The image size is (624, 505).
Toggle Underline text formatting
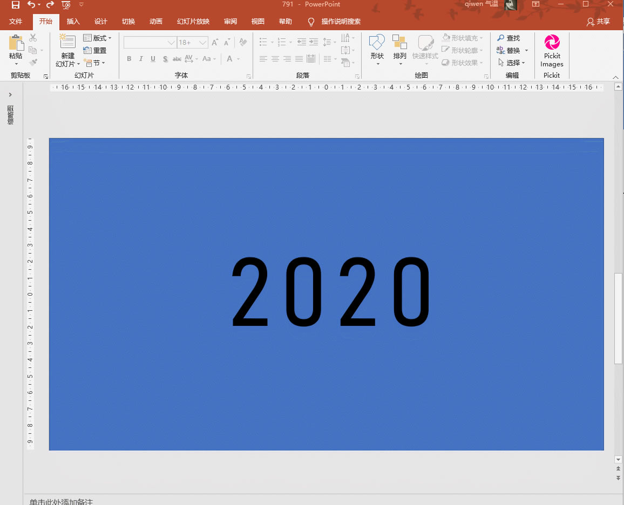(x=153, y=59)
